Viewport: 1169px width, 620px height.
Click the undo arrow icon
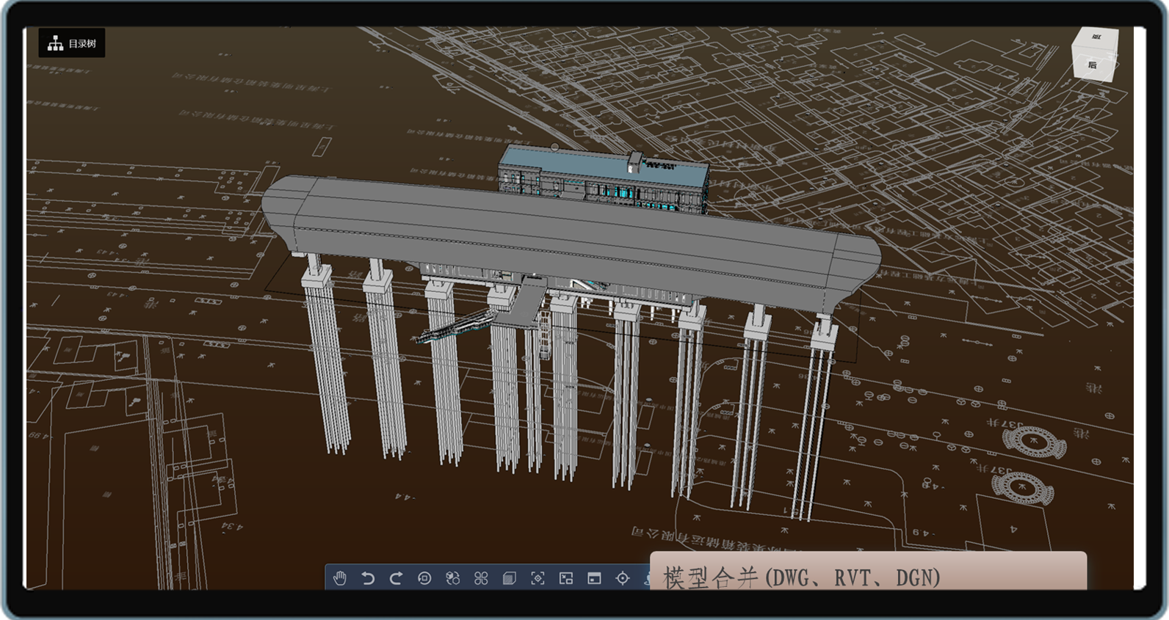tap(368, 578)
